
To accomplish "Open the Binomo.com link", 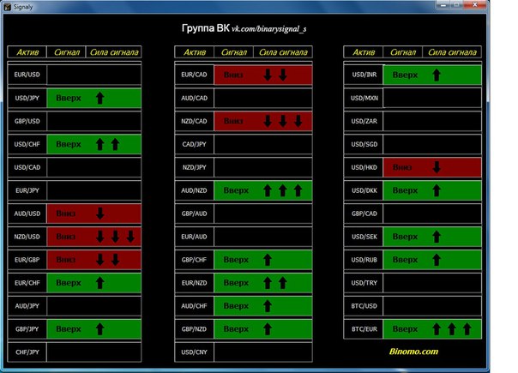I will click(x=412, y=352).
